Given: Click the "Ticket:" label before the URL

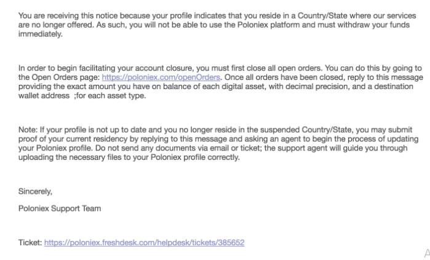Looking at the screenshot, I should pyautogui.click(x=30, y=243).
